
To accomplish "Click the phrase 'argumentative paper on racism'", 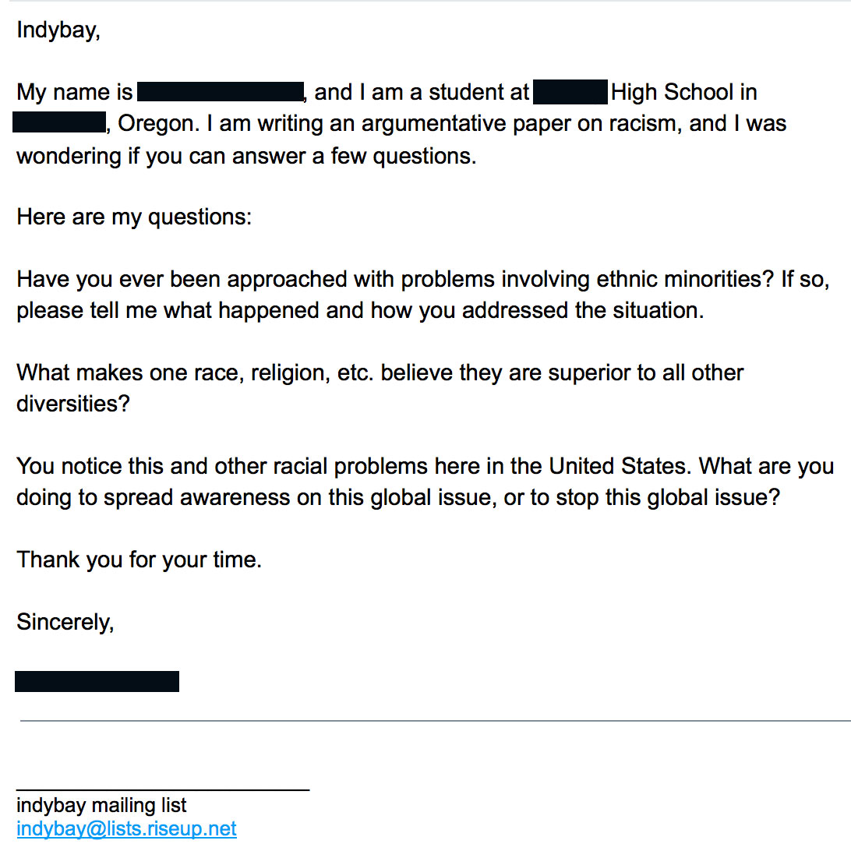I will click(521, 124).
